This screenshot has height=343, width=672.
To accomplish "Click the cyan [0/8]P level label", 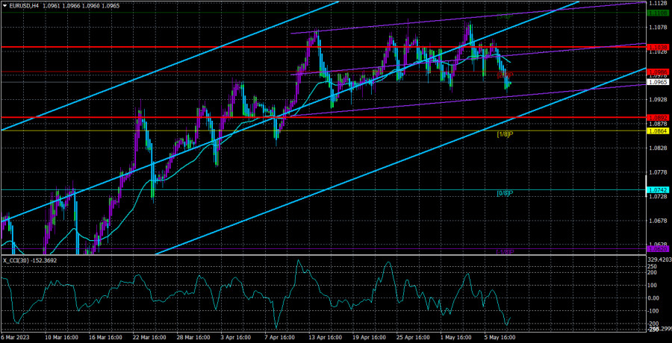I will click(505, 193).
